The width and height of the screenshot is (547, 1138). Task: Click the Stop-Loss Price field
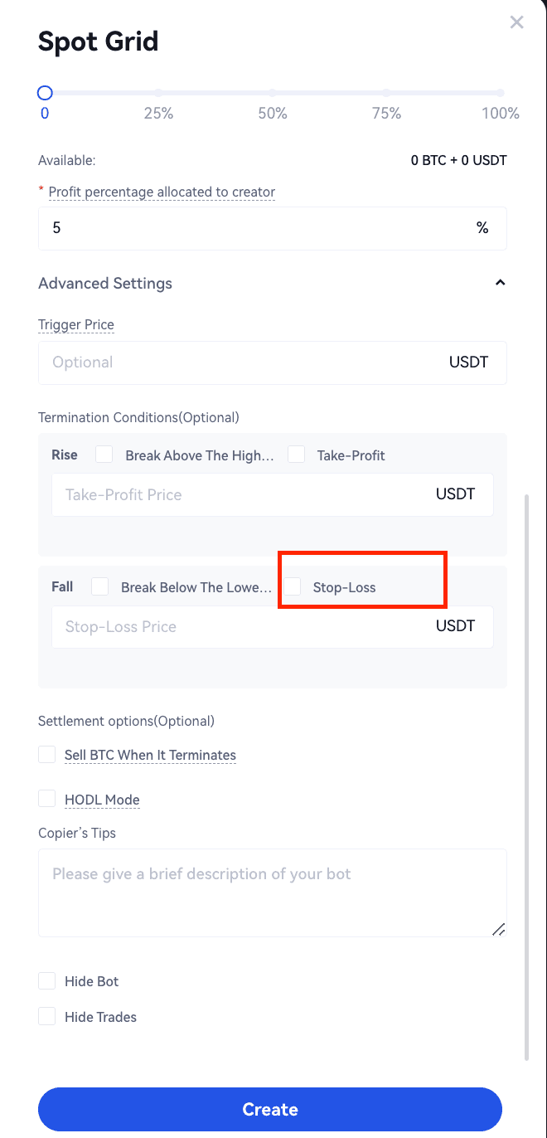click(x=240, y=626)
